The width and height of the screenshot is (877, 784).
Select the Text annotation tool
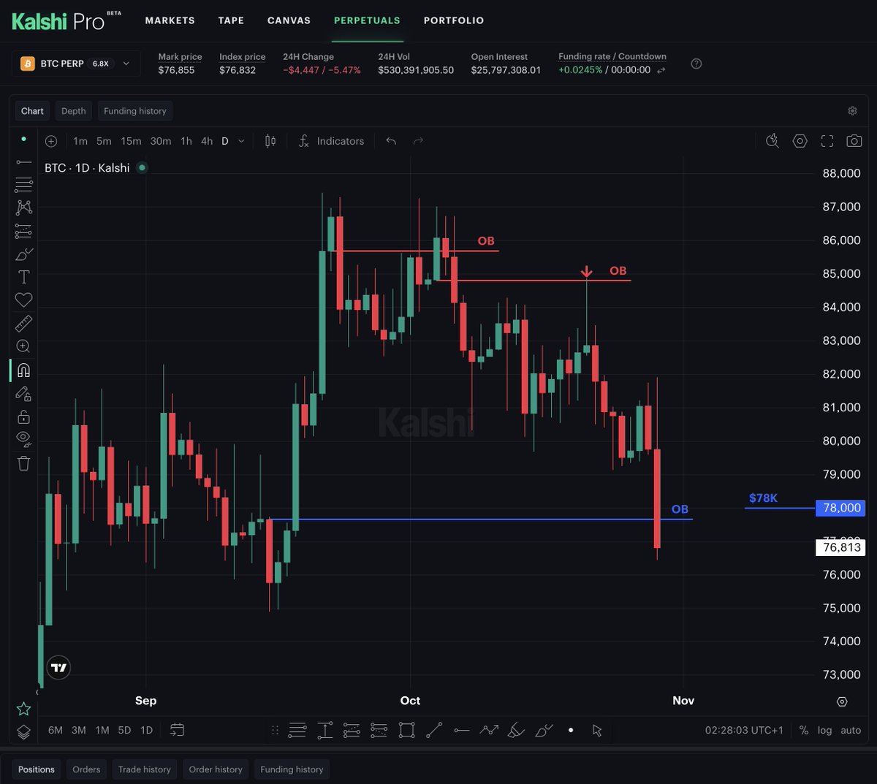(23, 277)
